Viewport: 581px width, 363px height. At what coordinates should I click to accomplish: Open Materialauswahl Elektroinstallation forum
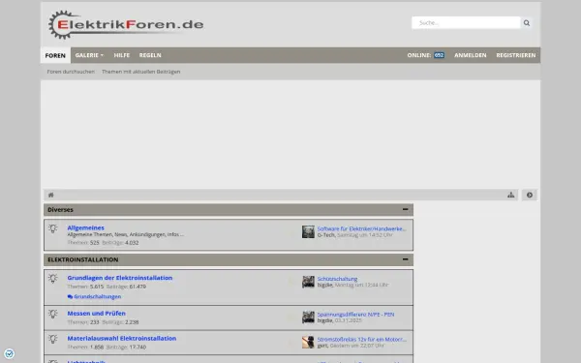[122, 338]
